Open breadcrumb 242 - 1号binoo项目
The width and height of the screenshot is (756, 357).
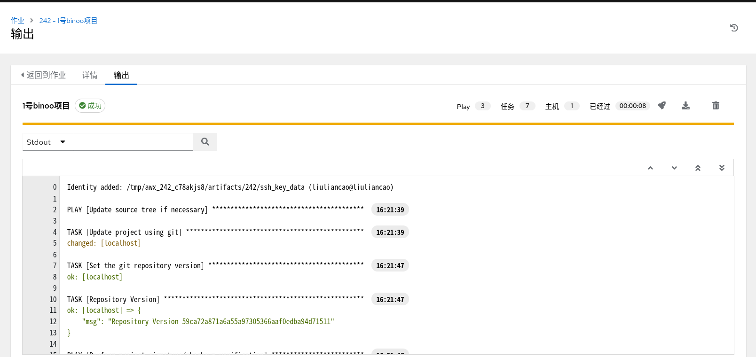pos(68,21)
